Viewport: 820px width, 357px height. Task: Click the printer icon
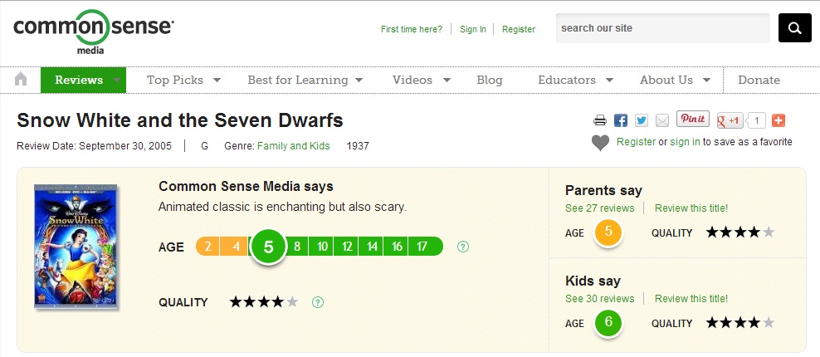600,120
